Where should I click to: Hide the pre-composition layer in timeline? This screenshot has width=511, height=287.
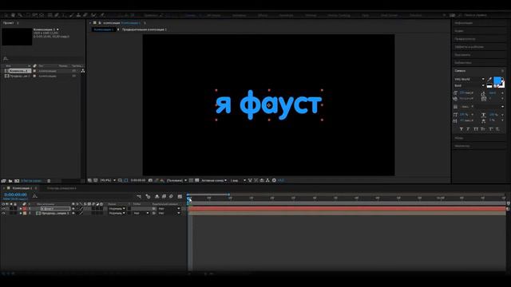(x=3, y=213)
